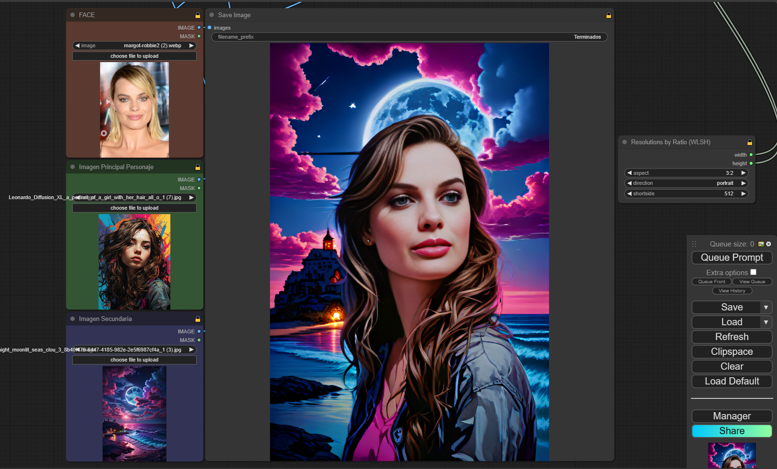
Task: Select next file in Imagen Secundaria node
Action: point(191,350)
